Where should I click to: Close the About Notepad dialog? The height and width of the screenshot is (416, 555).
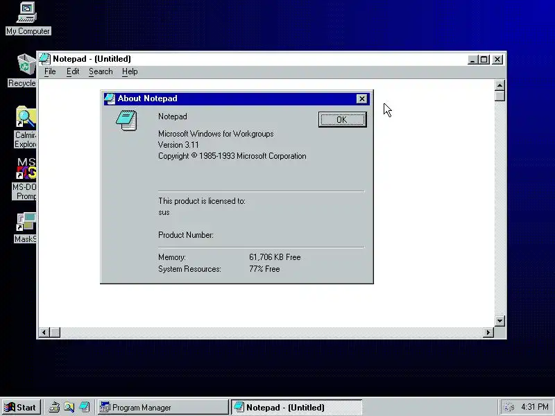[361, 98]
